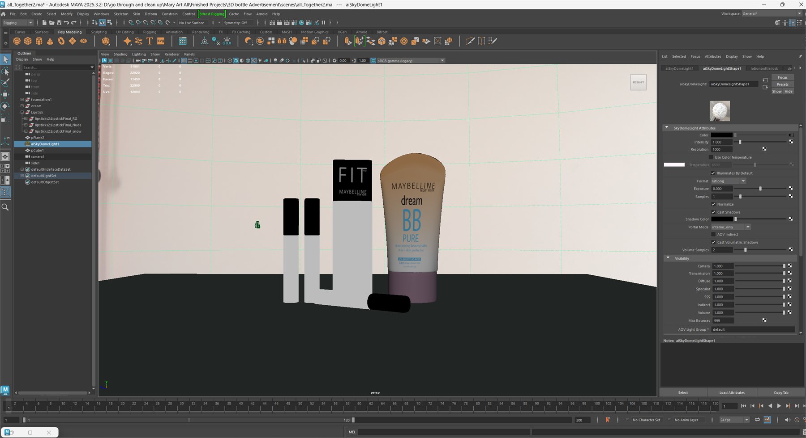The image size is (806, 438).
Task: Click the Focus button in Attribute Editor
Action: [x=783, y=77]
